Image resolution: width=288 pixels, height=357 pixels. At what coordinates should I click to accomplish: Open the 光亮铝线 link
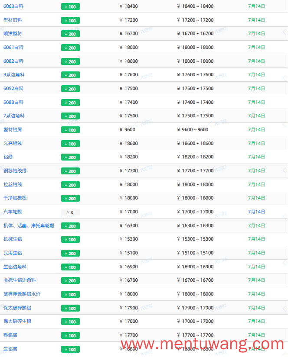[13, 143]
